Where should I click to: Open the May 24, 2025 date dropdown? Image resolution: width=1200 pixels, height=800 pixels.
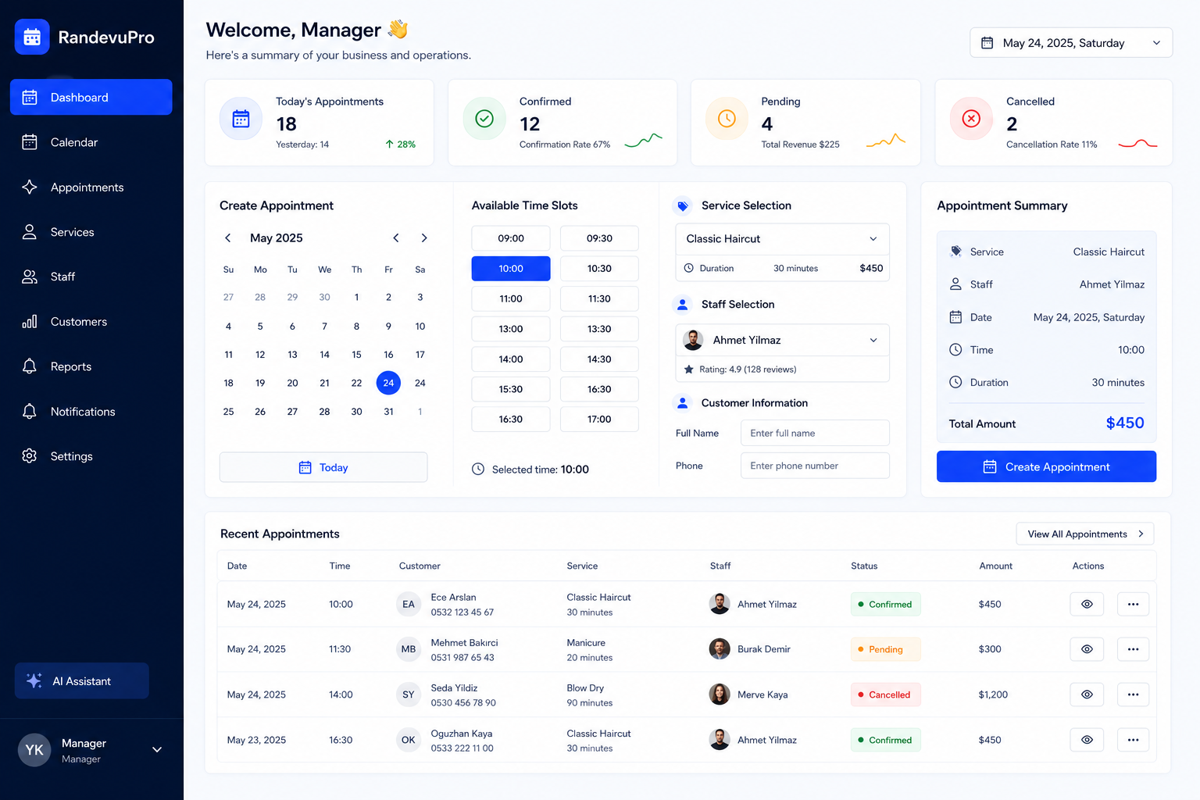pos(1071,43)
